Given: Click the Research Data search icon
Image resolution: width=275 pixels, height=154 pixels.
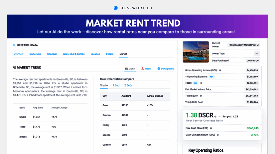Looking at the screenshot, I should 14,45.
